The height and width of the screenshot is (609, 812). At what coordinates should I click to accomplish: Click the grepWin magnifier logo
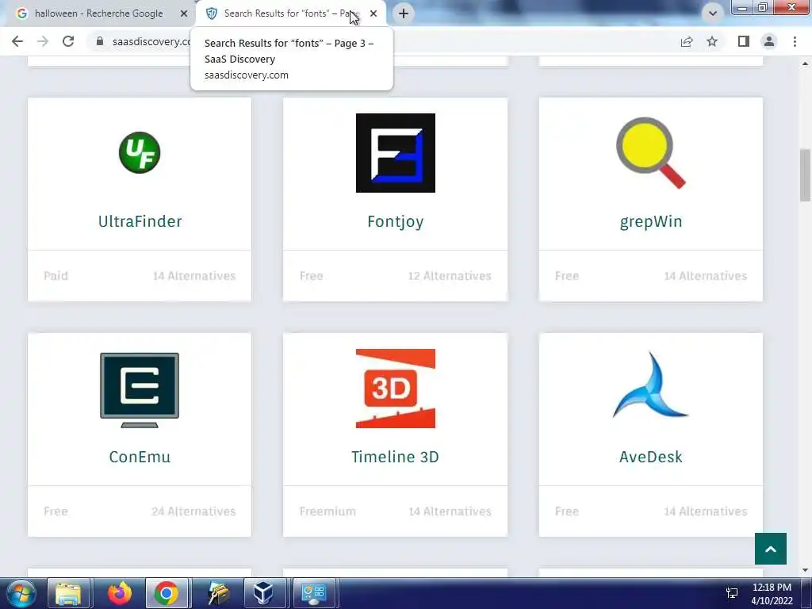(651, 153)
